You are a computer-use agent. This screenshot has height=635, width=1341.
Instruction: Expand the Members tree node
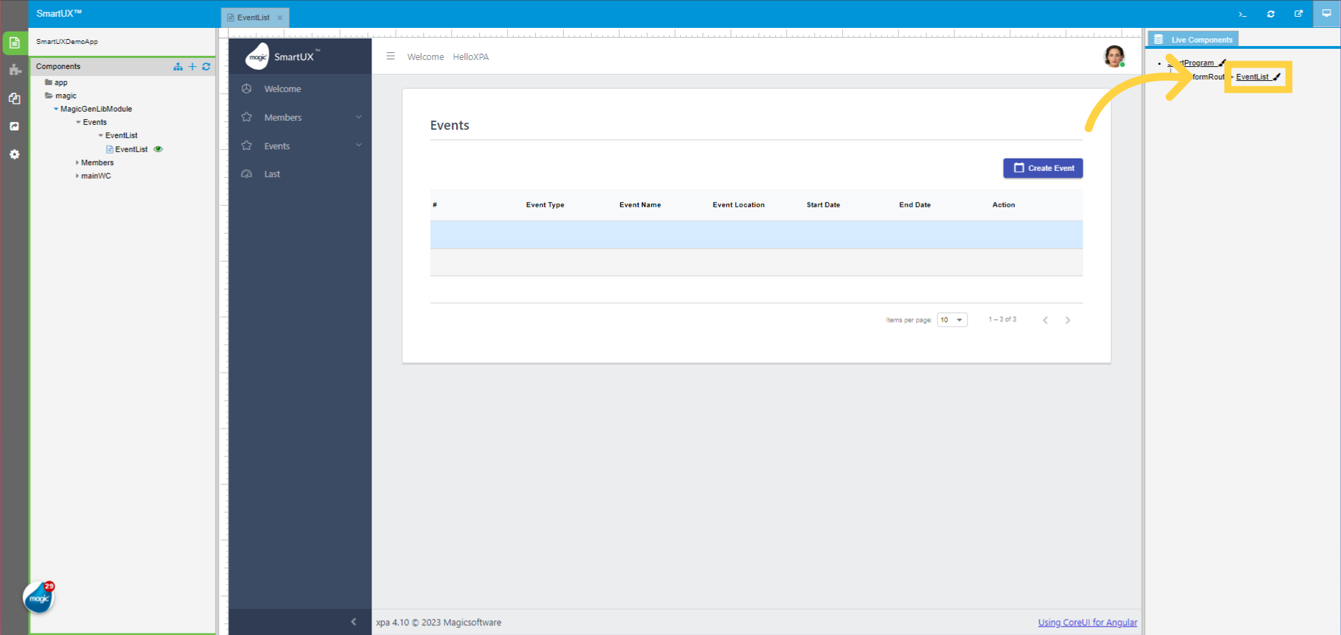click(x=78, y=162)
